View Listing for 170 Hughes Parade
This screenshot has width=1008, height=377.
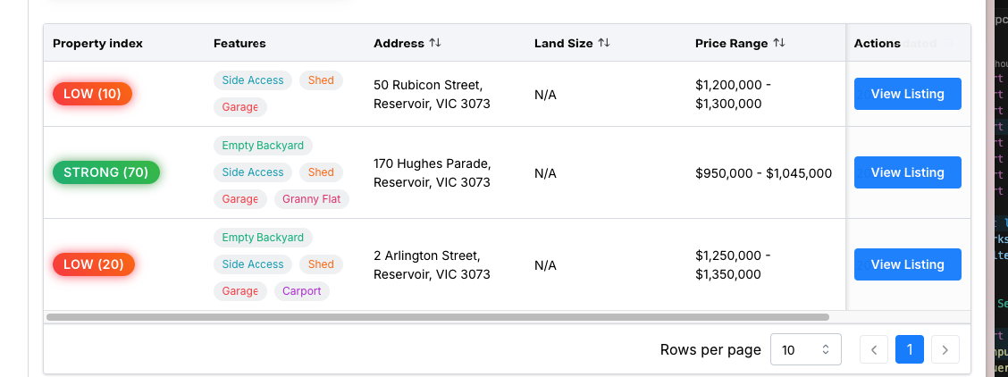(907, 172)
